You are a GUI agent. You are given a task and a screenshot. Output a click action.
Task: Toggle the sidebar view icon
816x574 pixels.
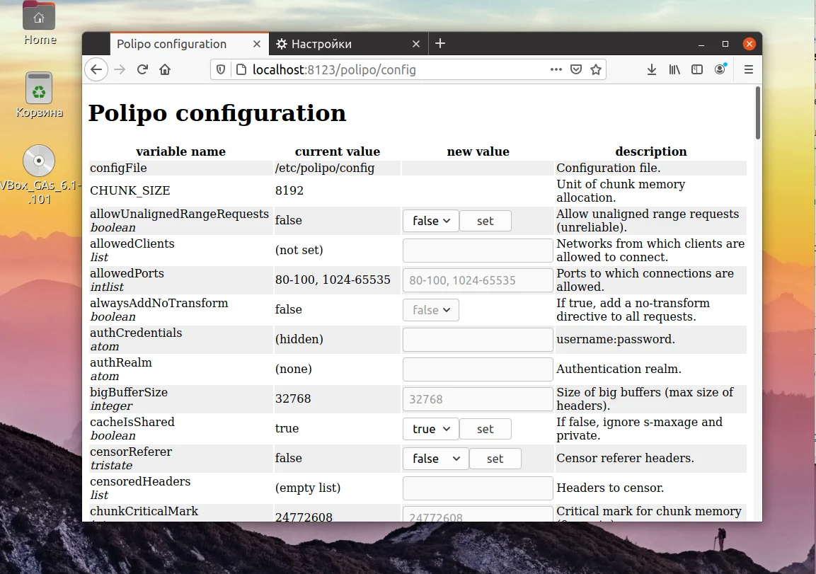click(697, 69)
